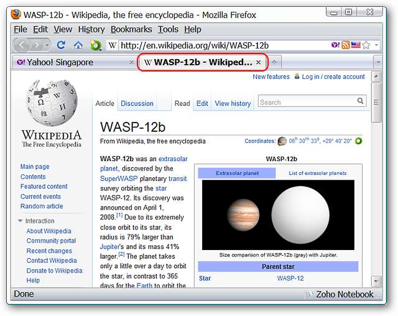The image size is (398, 316).
Task: Collapse the Interaction section triangle
Action: (x=21, y=221)
